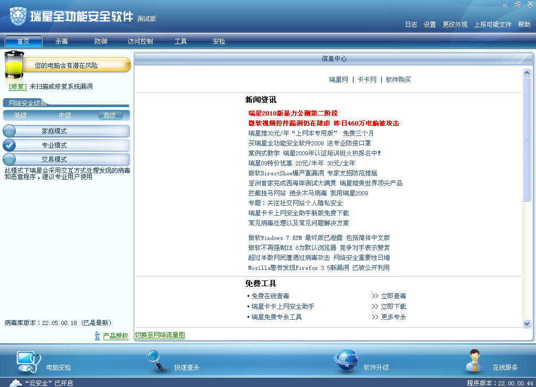Click the info center scroll down arrow
This screenshot has width=536, height=387.
[527, 323]
